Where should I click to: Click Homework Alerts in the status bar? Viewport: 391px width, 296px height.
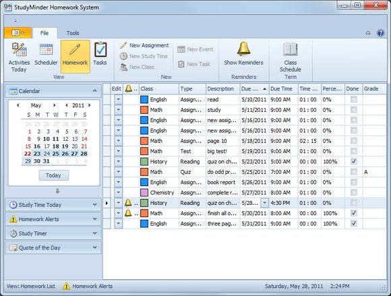pos(92,287)
